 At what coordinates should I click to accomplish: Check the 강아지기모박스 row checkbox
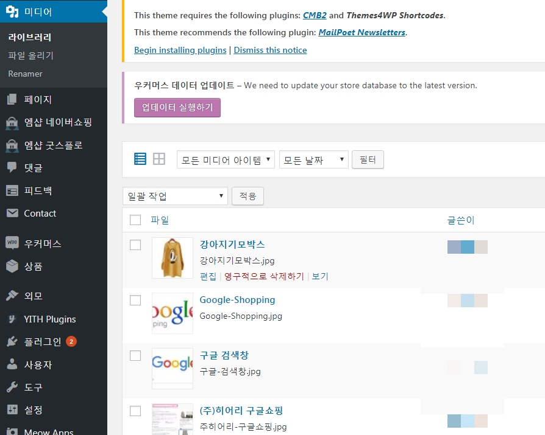pos(135,245)
